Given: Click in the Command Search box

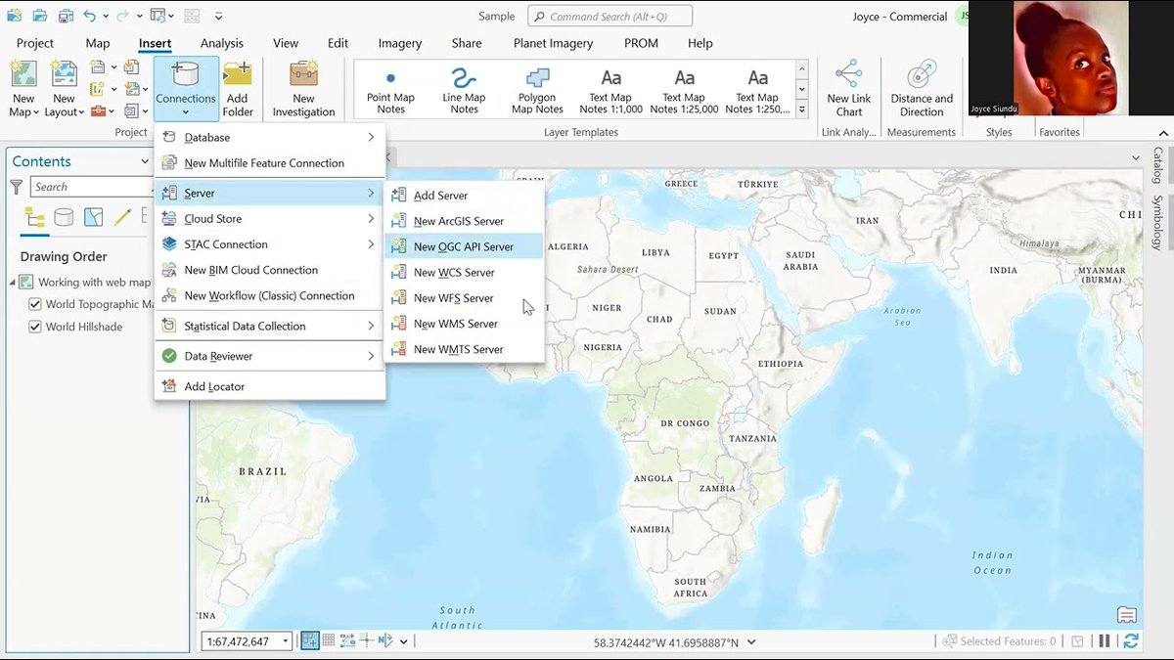Looking at the screenshot, I should [x=610, y=16].
